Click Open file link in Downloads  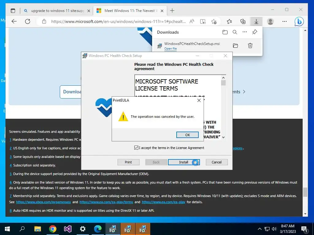coord(170,49)
